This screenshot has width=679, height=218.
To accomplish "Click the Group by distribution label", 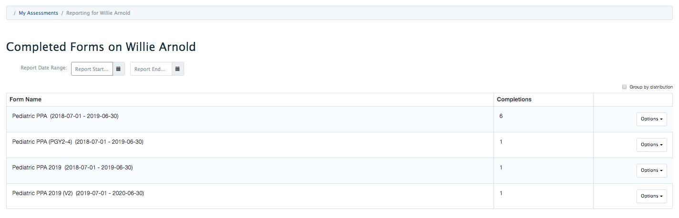I will [x=651, y=87].
